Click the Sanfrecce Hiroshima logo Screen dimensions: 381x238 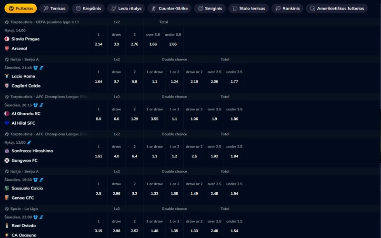pos(7,151)
